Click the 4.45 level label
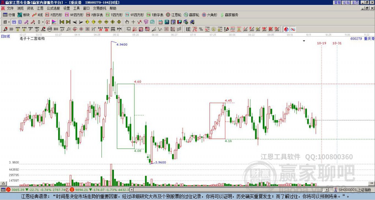 click(229, 100)
